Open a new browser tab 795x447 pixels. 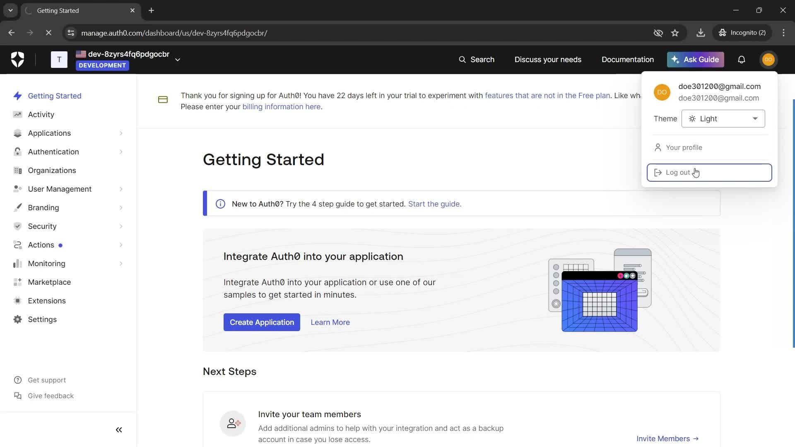[x=152, y=10]
